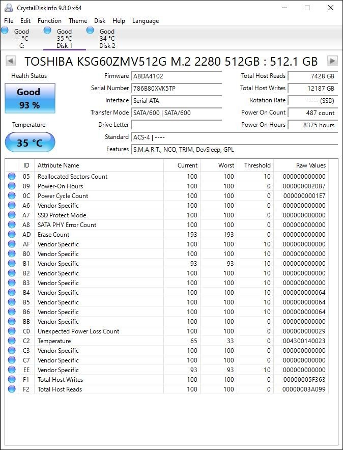
Task: Click status orb for Unexpected Power Loss Count
Action: coord(12,331)
